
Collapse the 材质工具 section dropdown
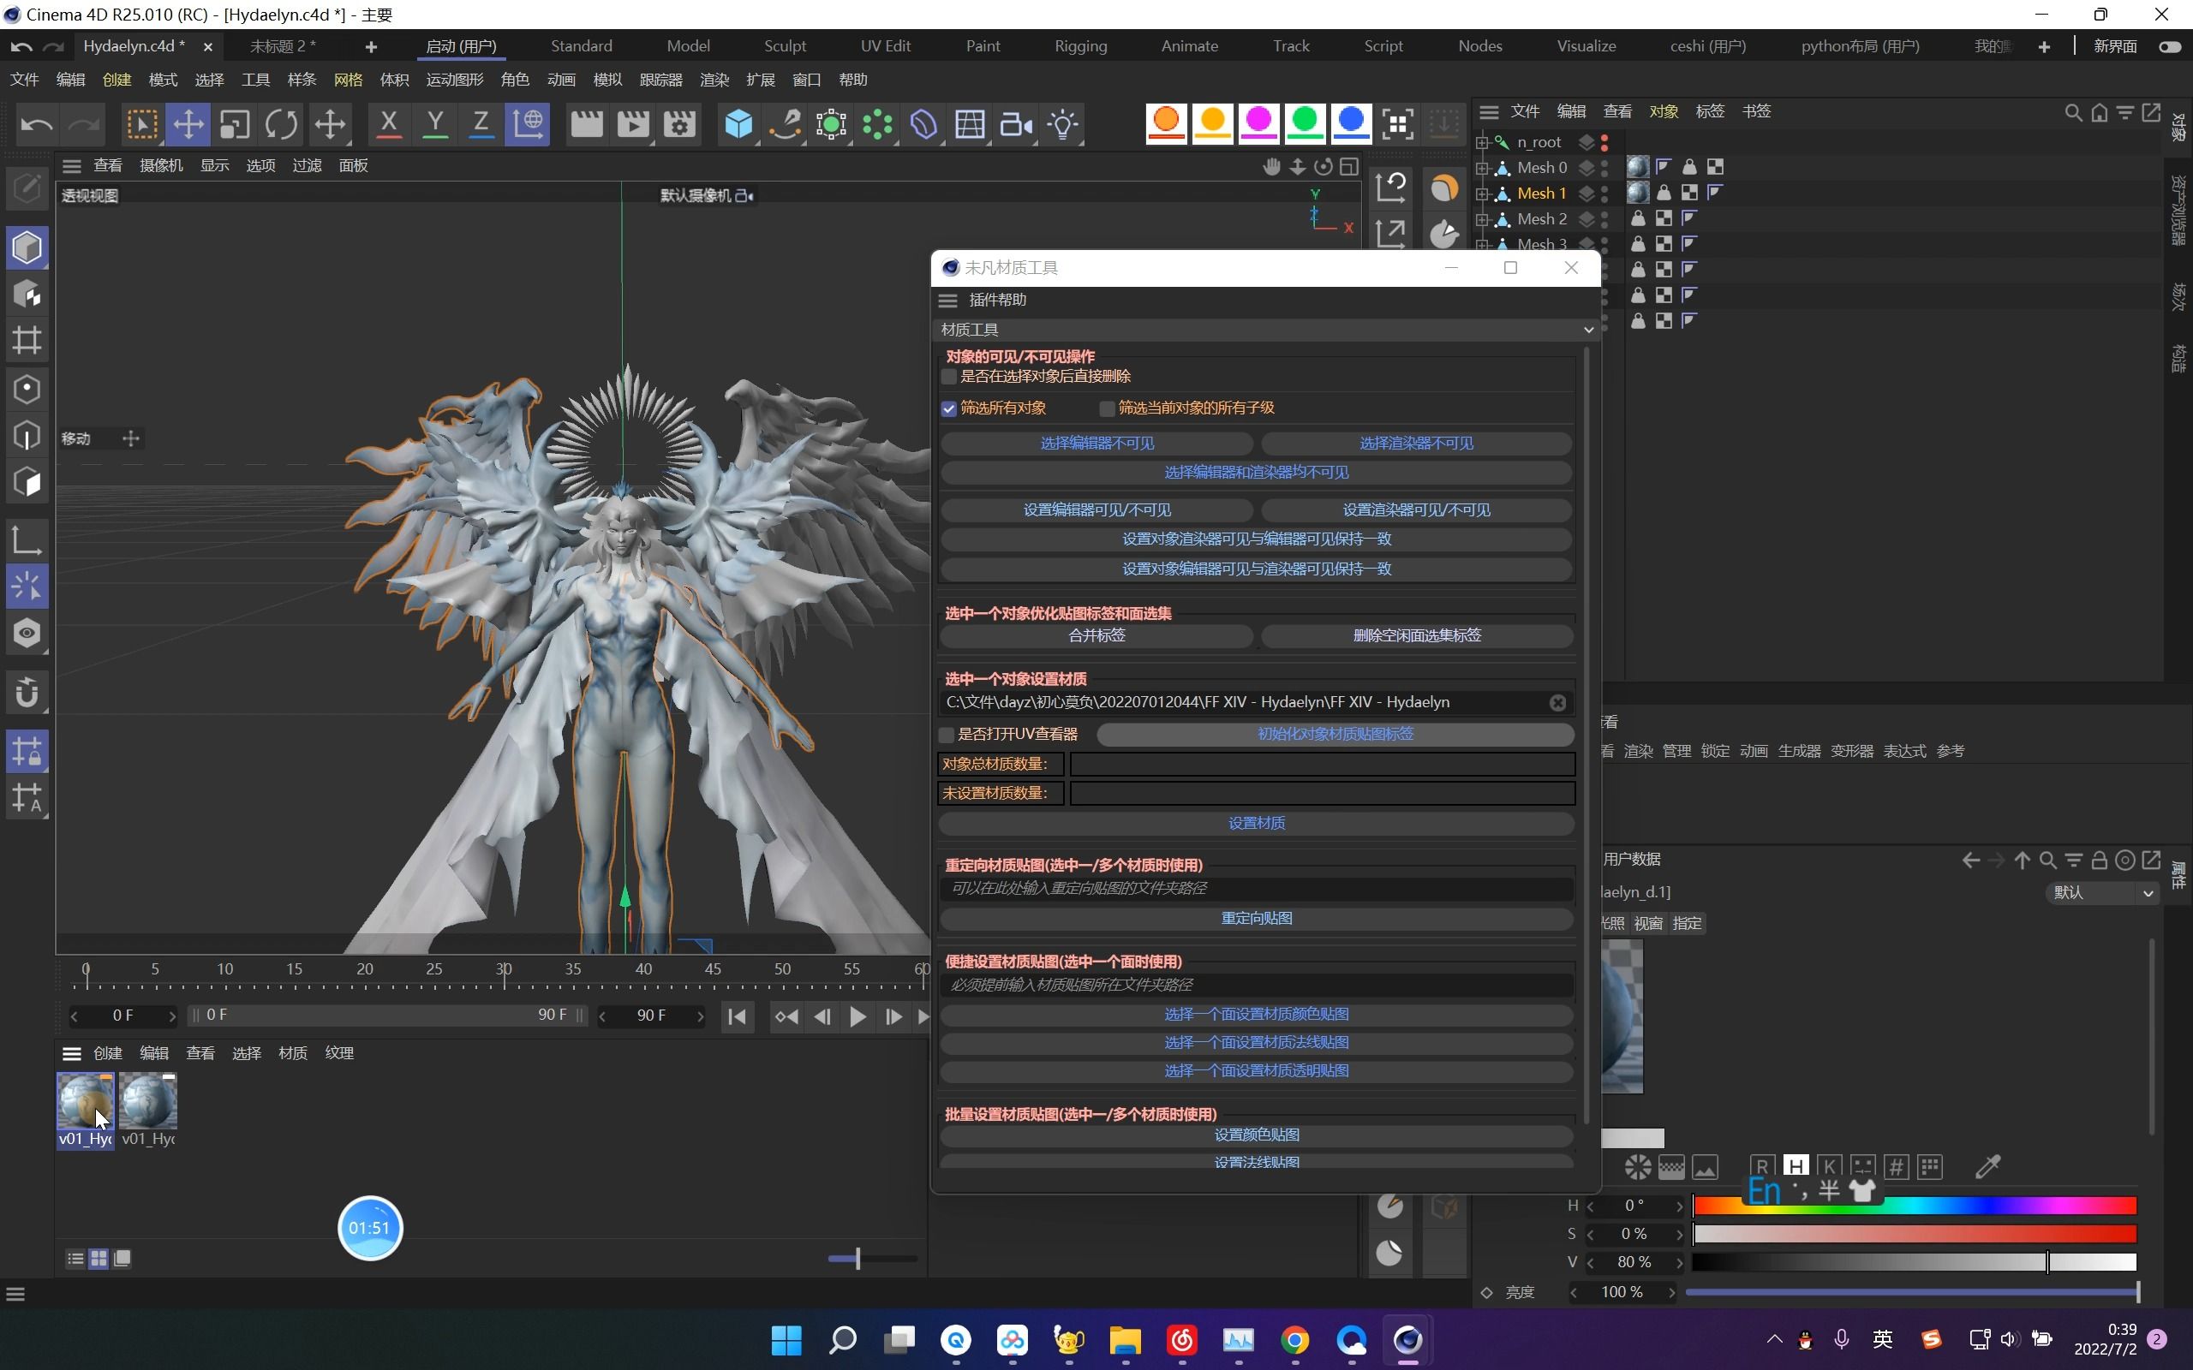pos(1587,330)
